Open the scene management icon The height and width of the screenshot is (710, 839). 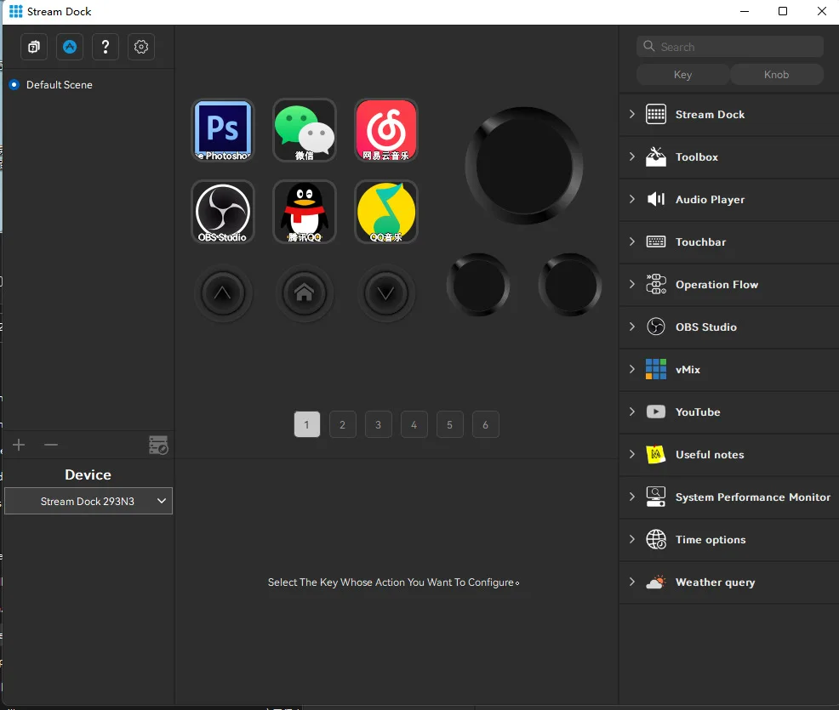coord(158,445)
